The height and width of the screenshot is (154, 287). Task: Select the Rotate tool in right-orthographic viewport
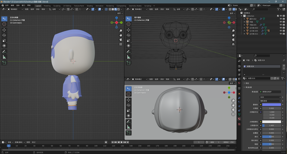pos(4,35)
